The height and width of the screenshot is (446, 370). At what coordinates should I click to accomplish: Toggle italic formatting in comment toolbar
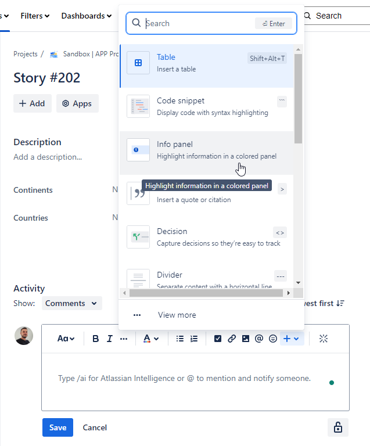click(x=110, y=339)
